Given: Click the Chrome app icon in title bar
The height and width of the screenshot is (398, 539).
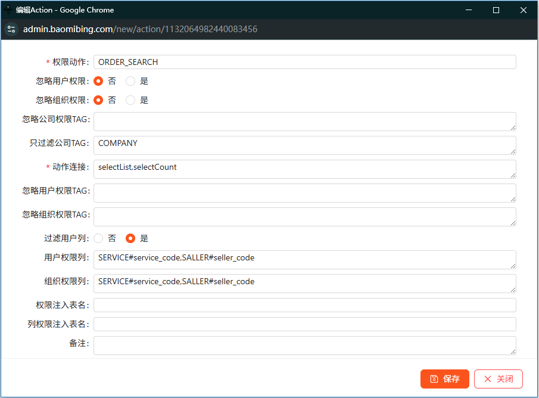Looking at the screenshot, I should click(8, 10).
